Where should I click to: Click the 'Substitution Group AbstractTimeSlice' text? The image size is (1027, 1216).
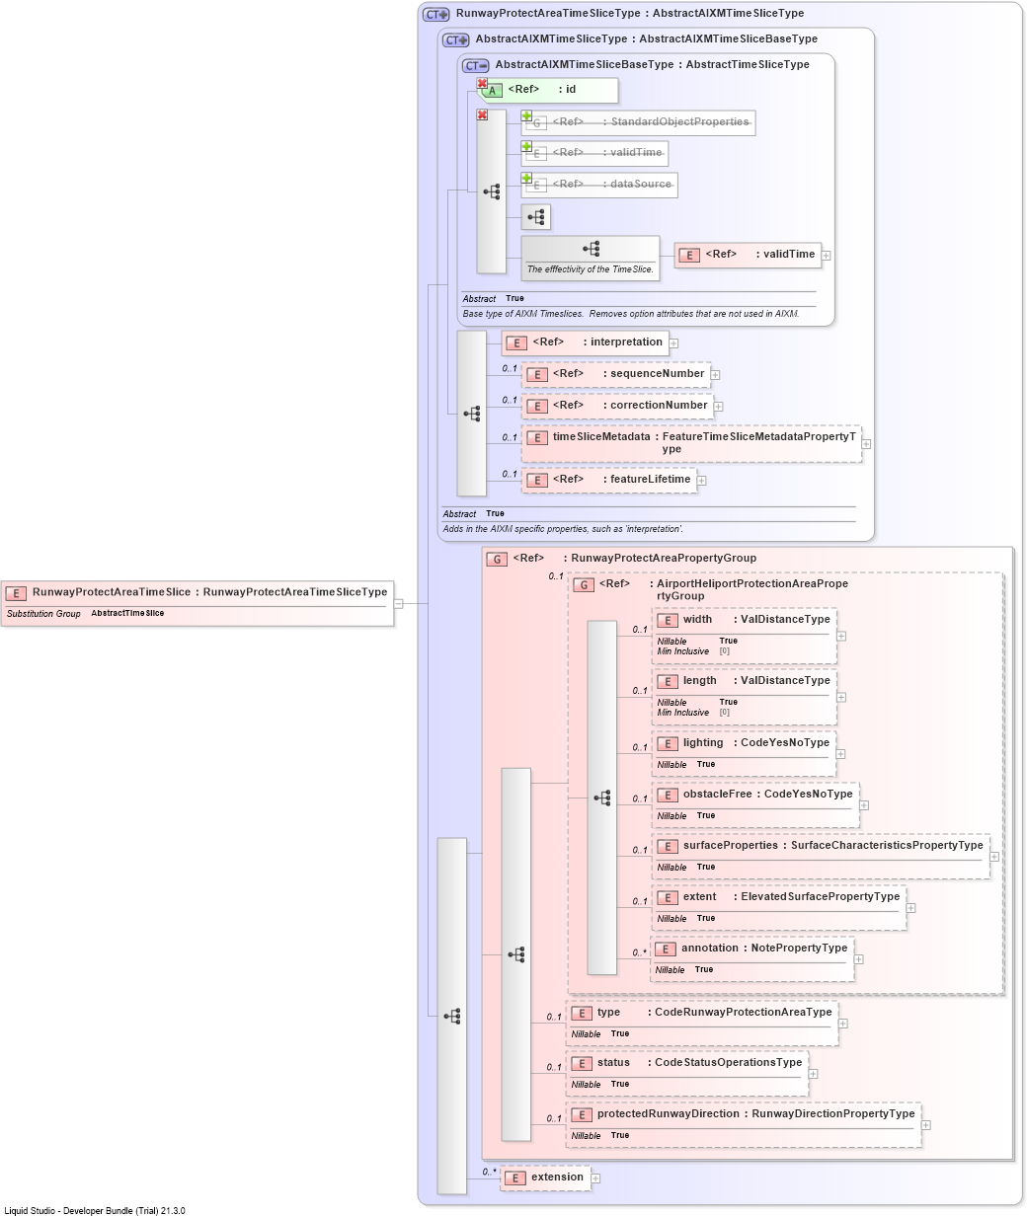86,614
